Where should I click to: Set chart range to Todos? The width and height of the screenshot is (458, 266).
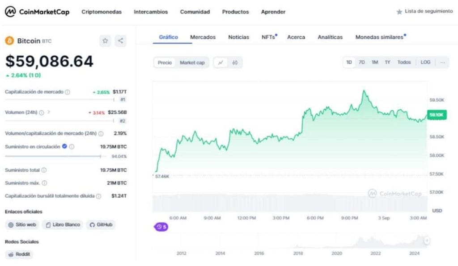pos(404,62)
